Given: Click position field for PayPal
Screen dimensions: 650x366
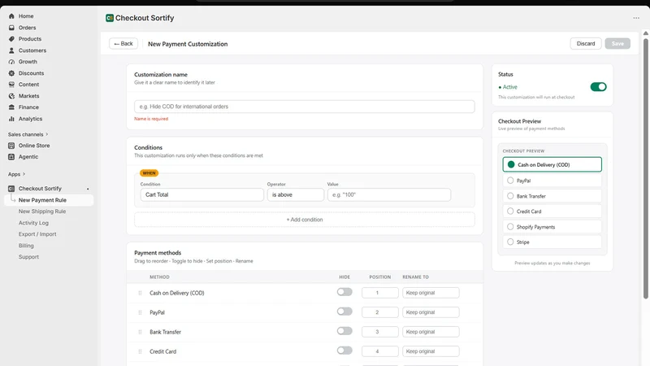Looking at the screenshot, I should (380, 312).
